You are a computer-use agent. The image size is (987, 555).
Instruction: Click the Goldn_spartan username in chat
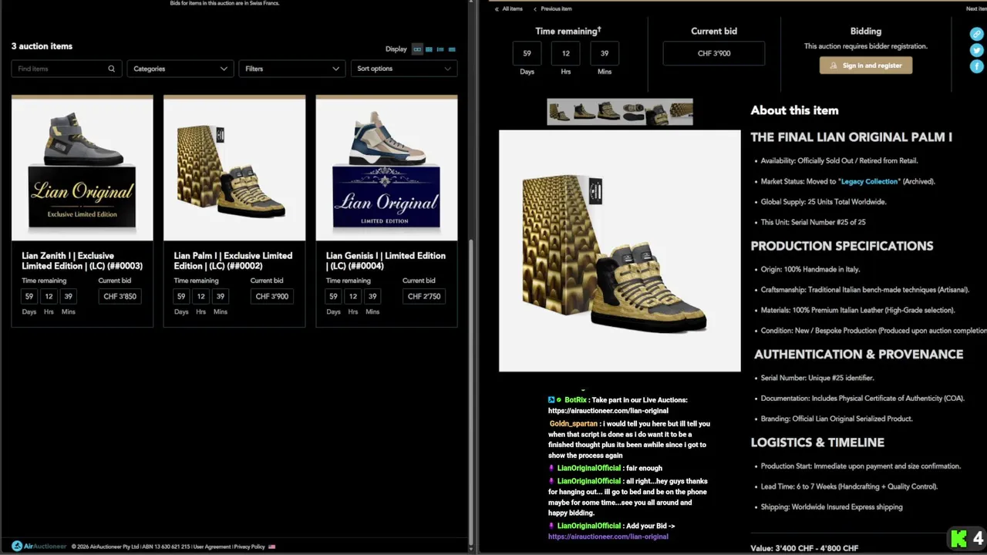[573, 423]
